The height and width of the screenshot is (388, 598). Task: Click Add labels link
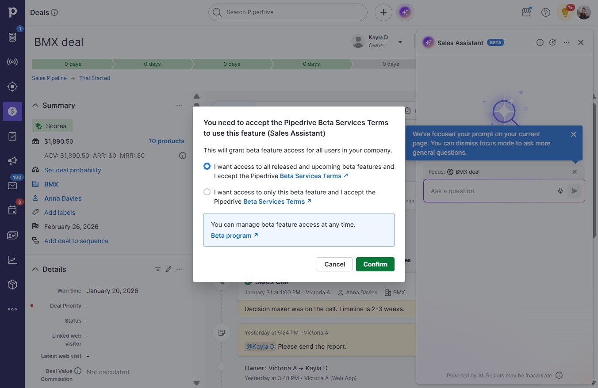pyautogui.click(x=60, y=213)
